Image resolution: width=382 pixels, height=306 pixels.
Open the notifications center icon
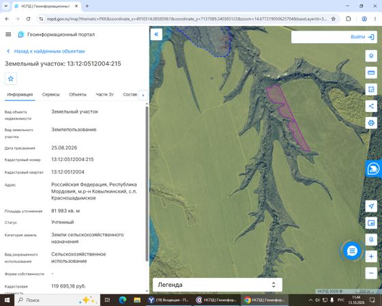pyautogui.click(x=372, y=300)
